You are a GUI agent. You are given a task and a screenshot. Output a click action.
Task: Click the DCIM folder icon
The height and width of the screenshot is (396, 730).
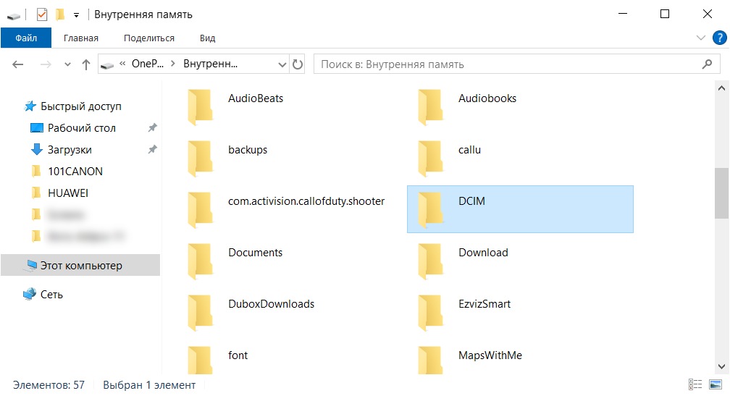(x=431, y=210)
